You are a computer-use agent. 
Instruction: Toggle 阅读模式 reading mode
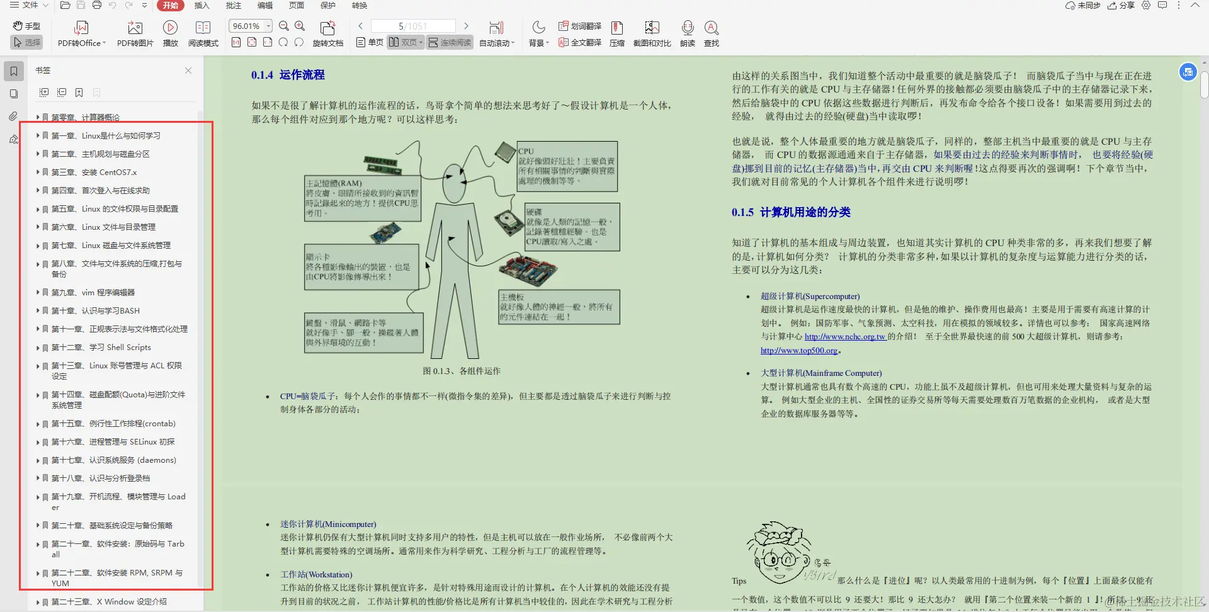tap(203, 34)
